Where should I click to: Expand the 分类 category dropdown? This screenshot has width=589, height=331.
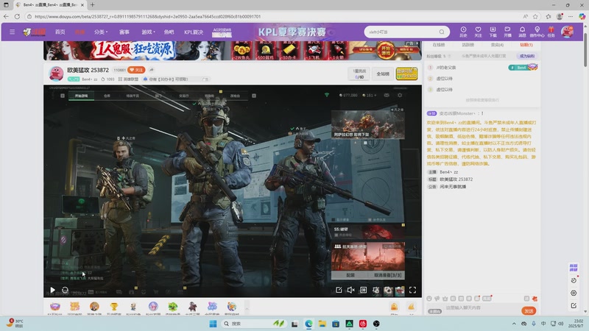pyautogui.click(x=101, y=32)
